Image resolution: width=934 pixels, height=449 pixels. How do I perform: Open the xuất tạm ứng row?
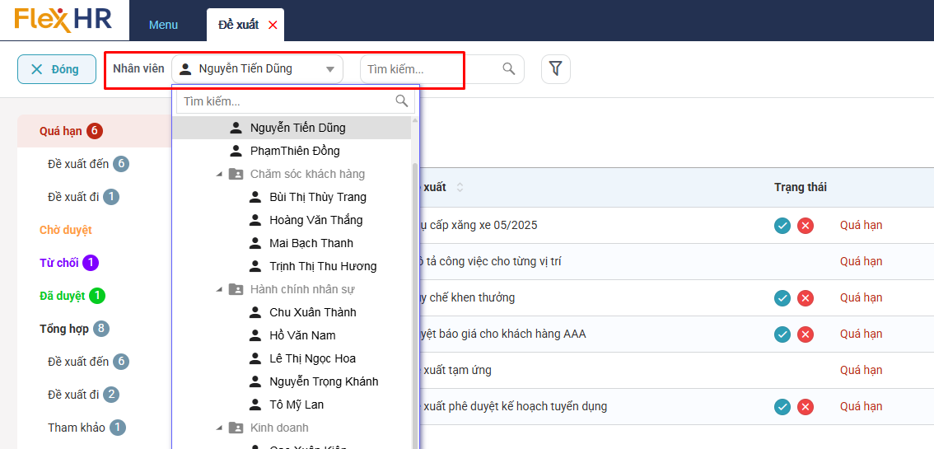(677, 371)
